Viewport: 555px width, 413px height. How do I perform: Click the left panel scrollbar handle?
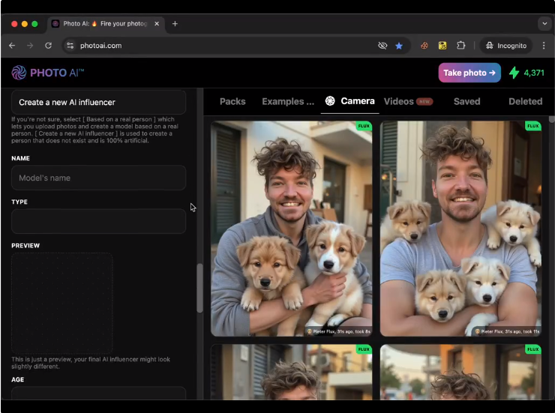199,288
